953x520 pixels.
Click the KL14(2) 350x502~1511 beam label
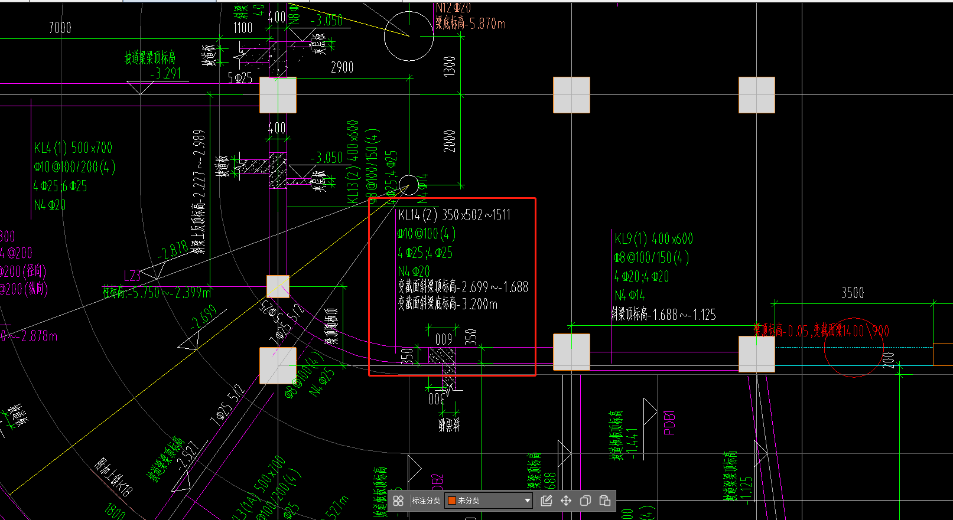[454, 215]
